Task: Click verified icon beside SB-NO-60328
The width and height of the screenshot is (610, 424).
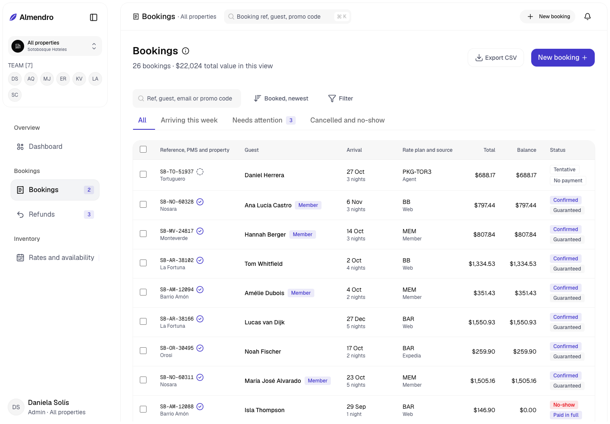Action: point(200,202)
